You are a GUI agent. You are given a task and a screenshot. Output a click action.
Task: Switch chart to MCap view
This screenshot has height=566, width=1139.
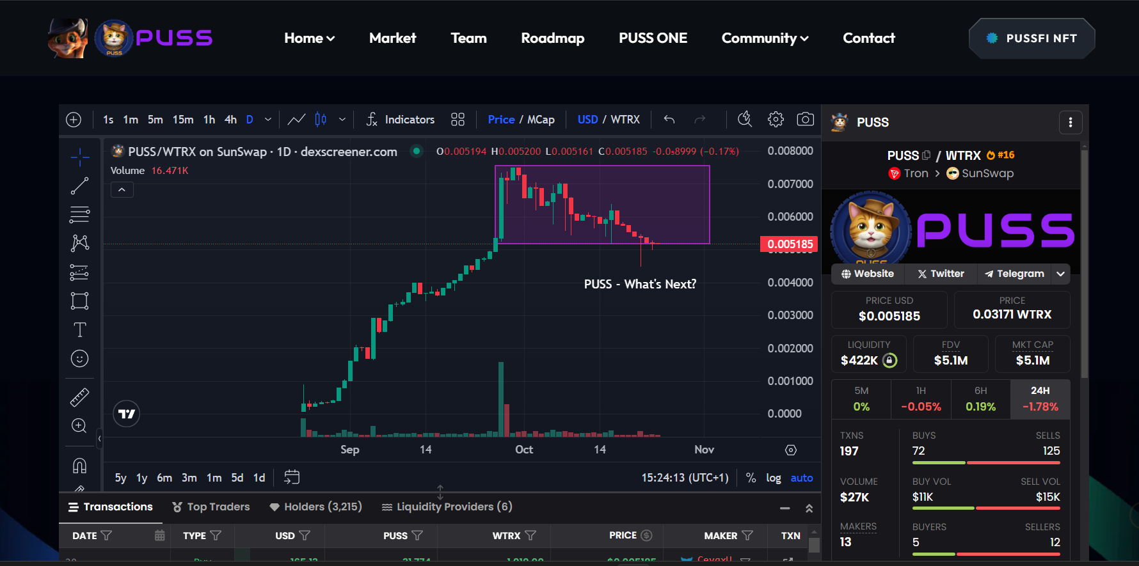(x=541, y=120)
